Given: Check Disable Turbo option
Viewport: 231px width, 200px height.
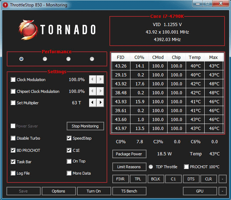Looking at the screenshot, I should click(x=13, y=138).
